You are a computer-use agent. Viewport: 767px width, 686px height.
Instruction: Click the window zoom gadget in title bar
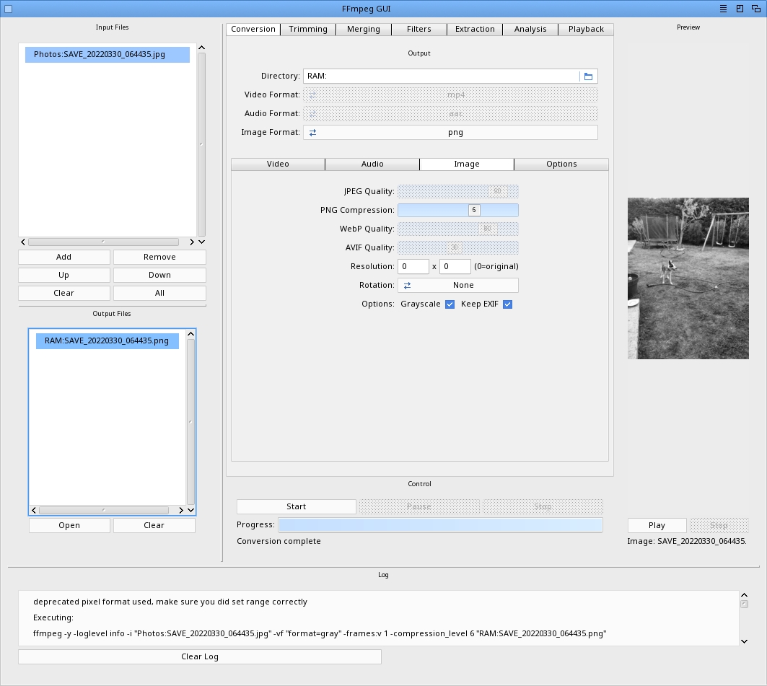(740, 9)
